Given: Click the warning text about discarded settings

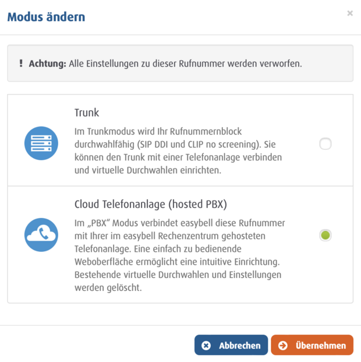Looking at the screenshot, I should 185,63.
